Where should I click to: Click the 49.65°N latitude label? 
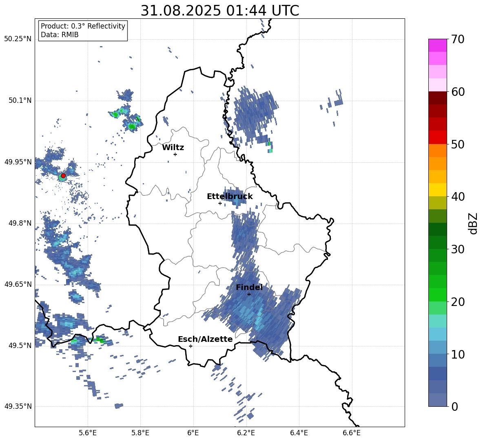[18, 284]
